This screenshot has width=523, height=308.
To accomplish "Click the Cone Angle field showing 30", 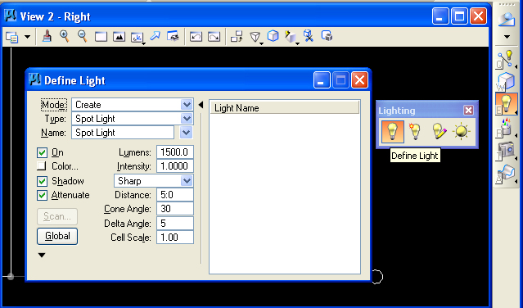I will tap(175, 209).
